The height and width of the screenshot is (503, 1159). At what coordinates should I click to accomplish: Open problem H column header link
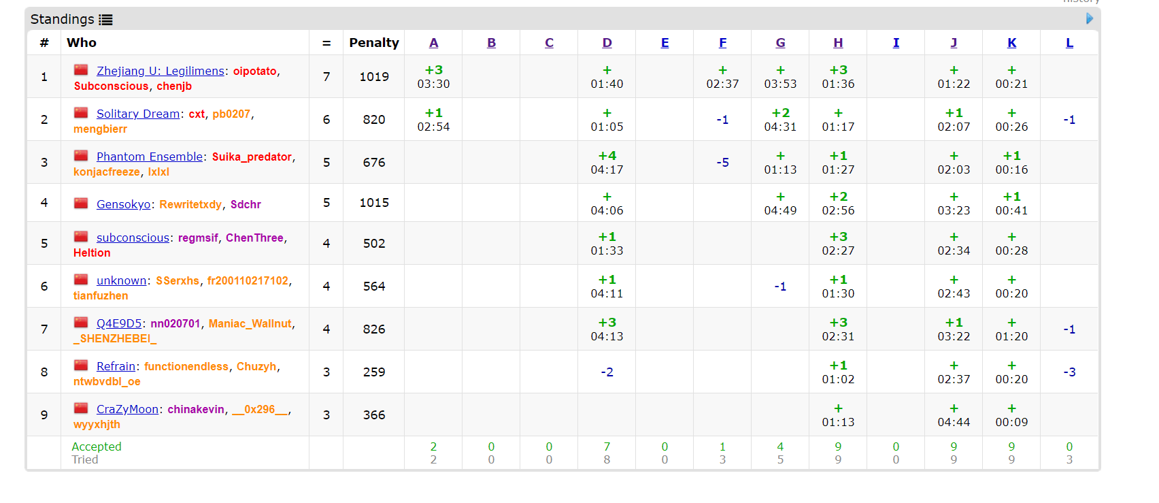[x=838, y=43]
